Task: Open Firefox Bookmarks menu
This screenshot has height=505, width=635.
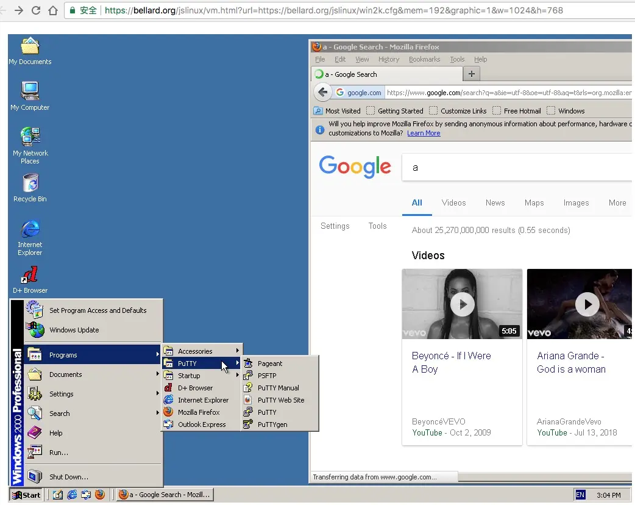Action: coord(424,59)
